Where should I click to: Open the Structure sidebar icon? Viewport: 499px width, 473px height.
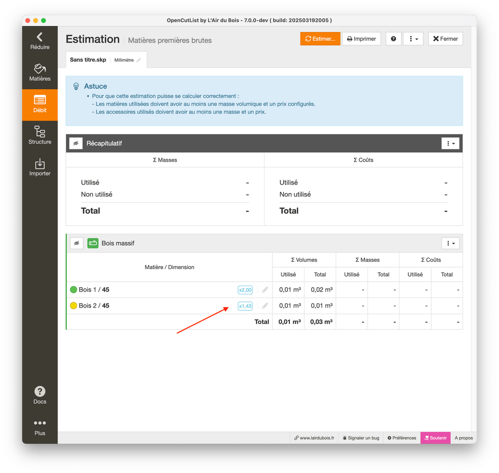click(40, 135)
